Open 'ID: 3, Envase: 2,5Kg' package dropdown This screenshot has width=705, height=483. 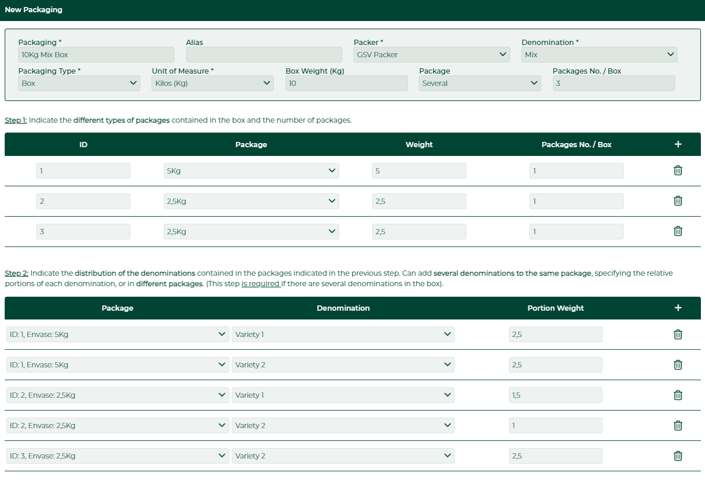tap(118, 456)
